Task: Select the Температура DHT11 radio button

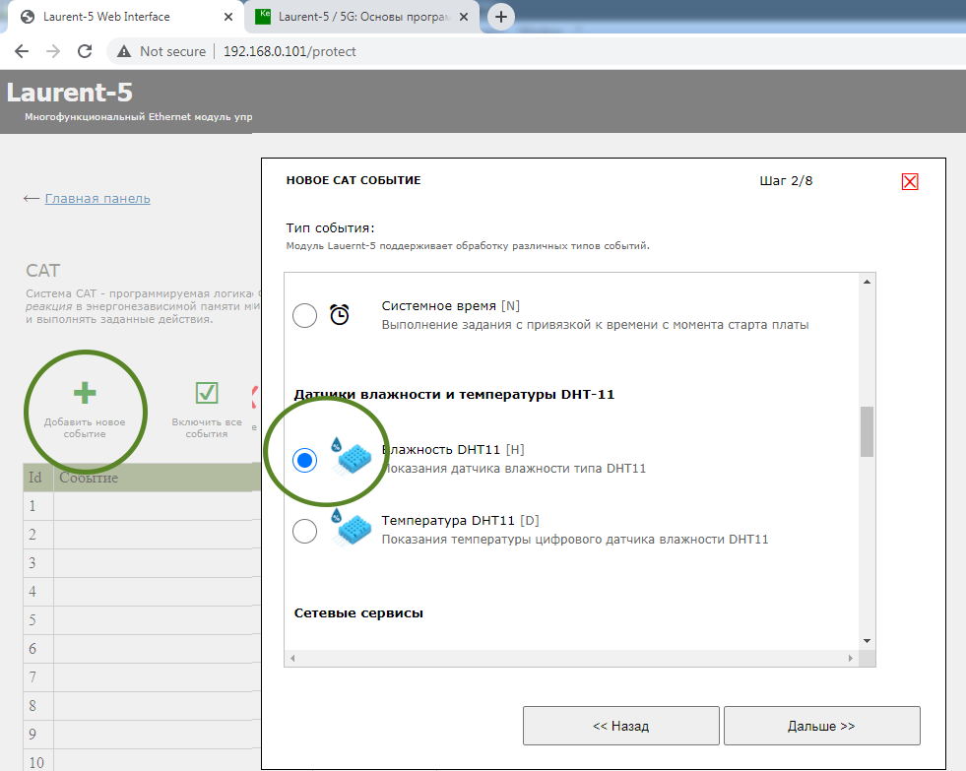Action: 305,532
